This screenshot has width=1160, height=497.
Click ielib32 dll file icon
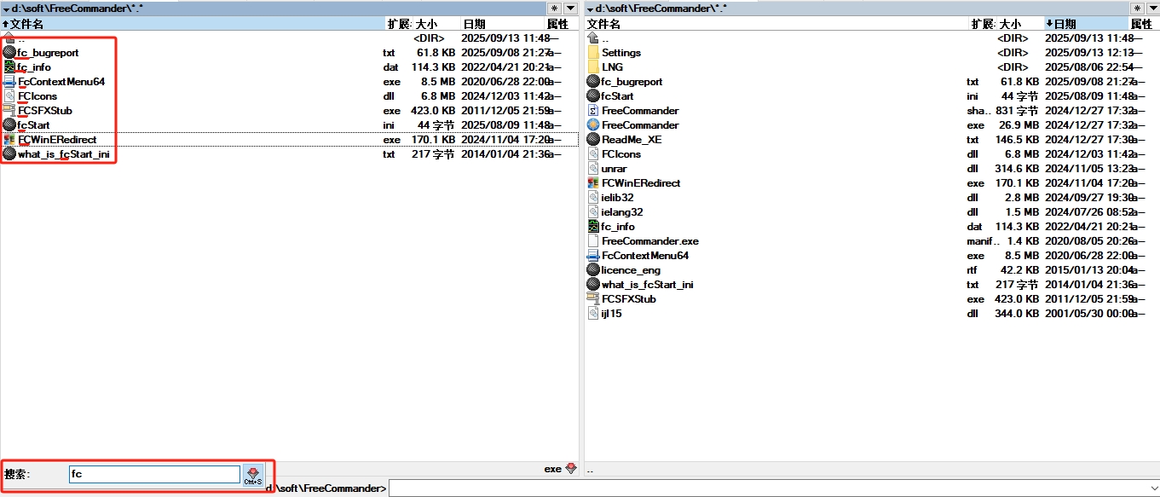tap(594, 198)
